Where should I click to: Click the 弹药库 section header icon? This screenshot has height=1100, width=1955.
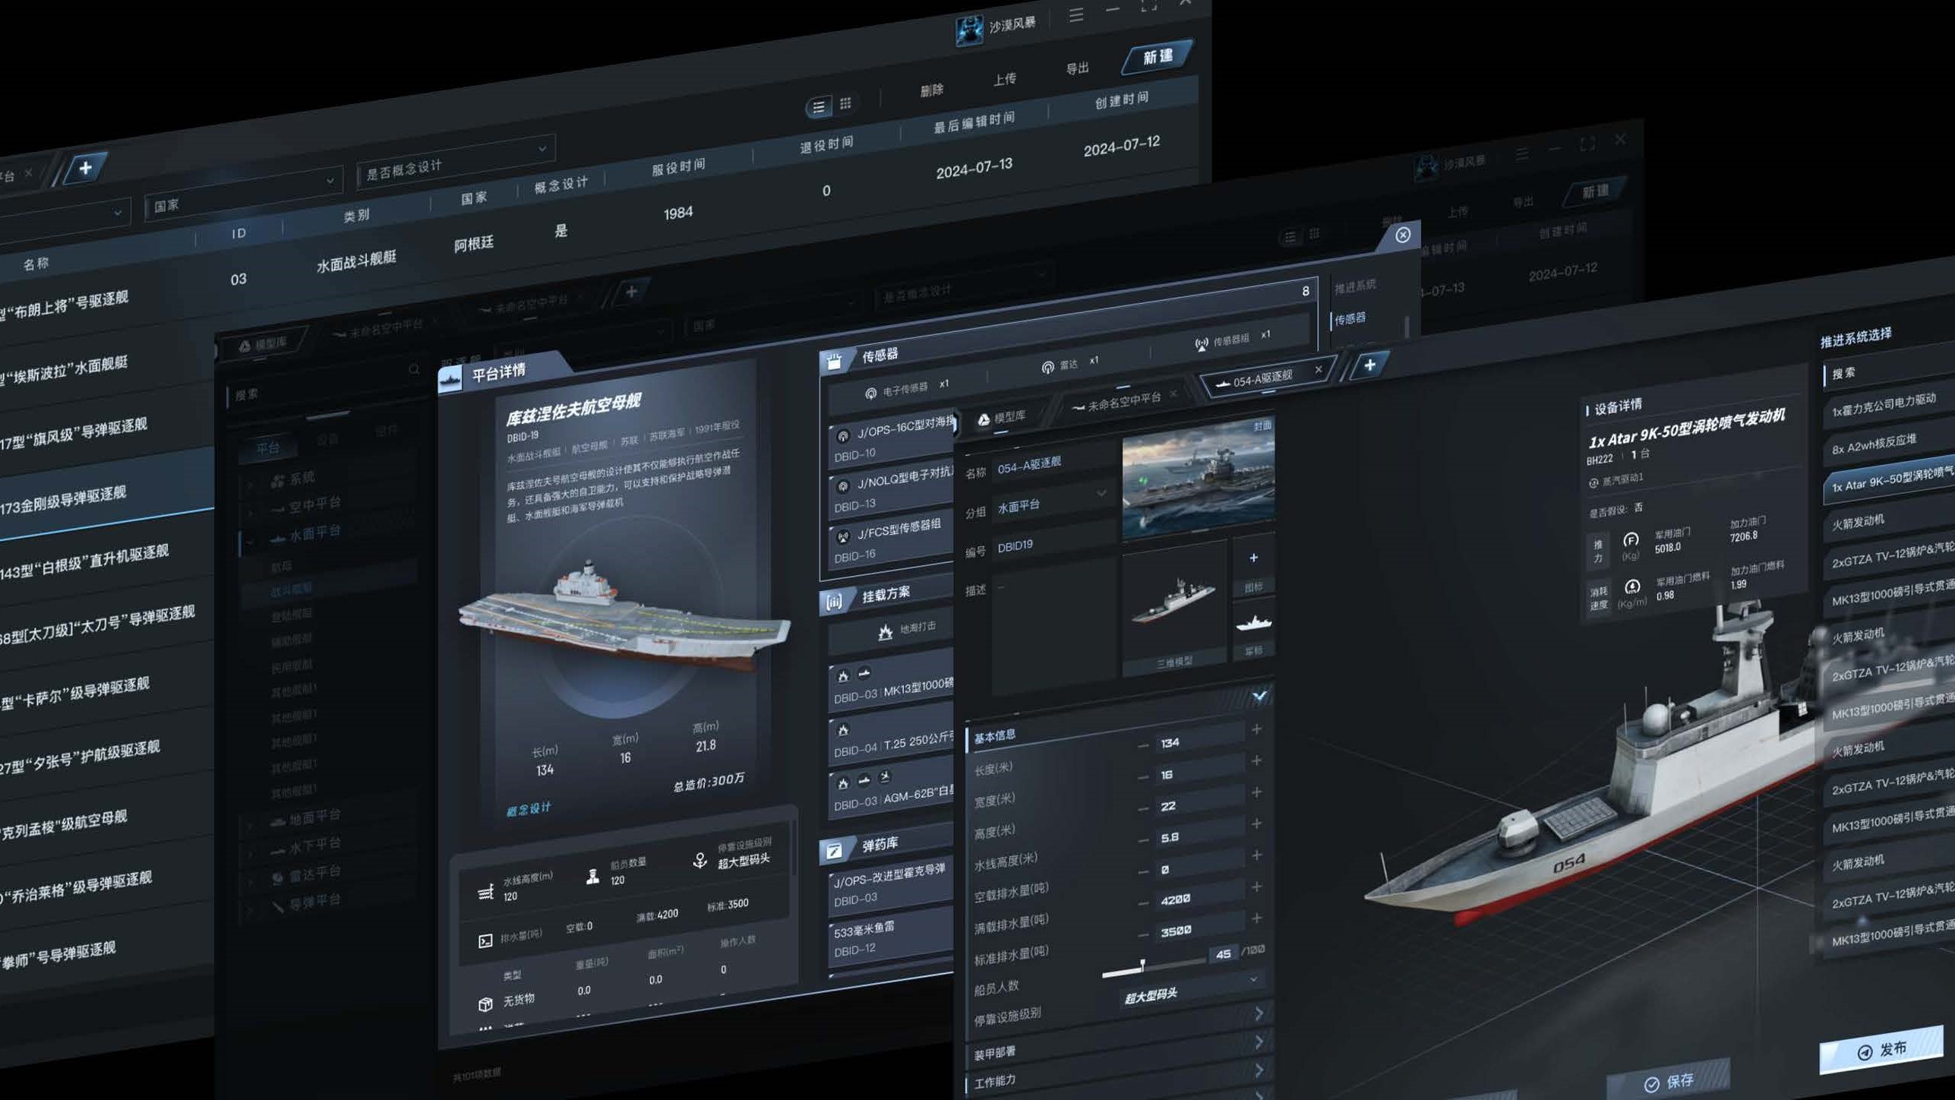(833, 851)
